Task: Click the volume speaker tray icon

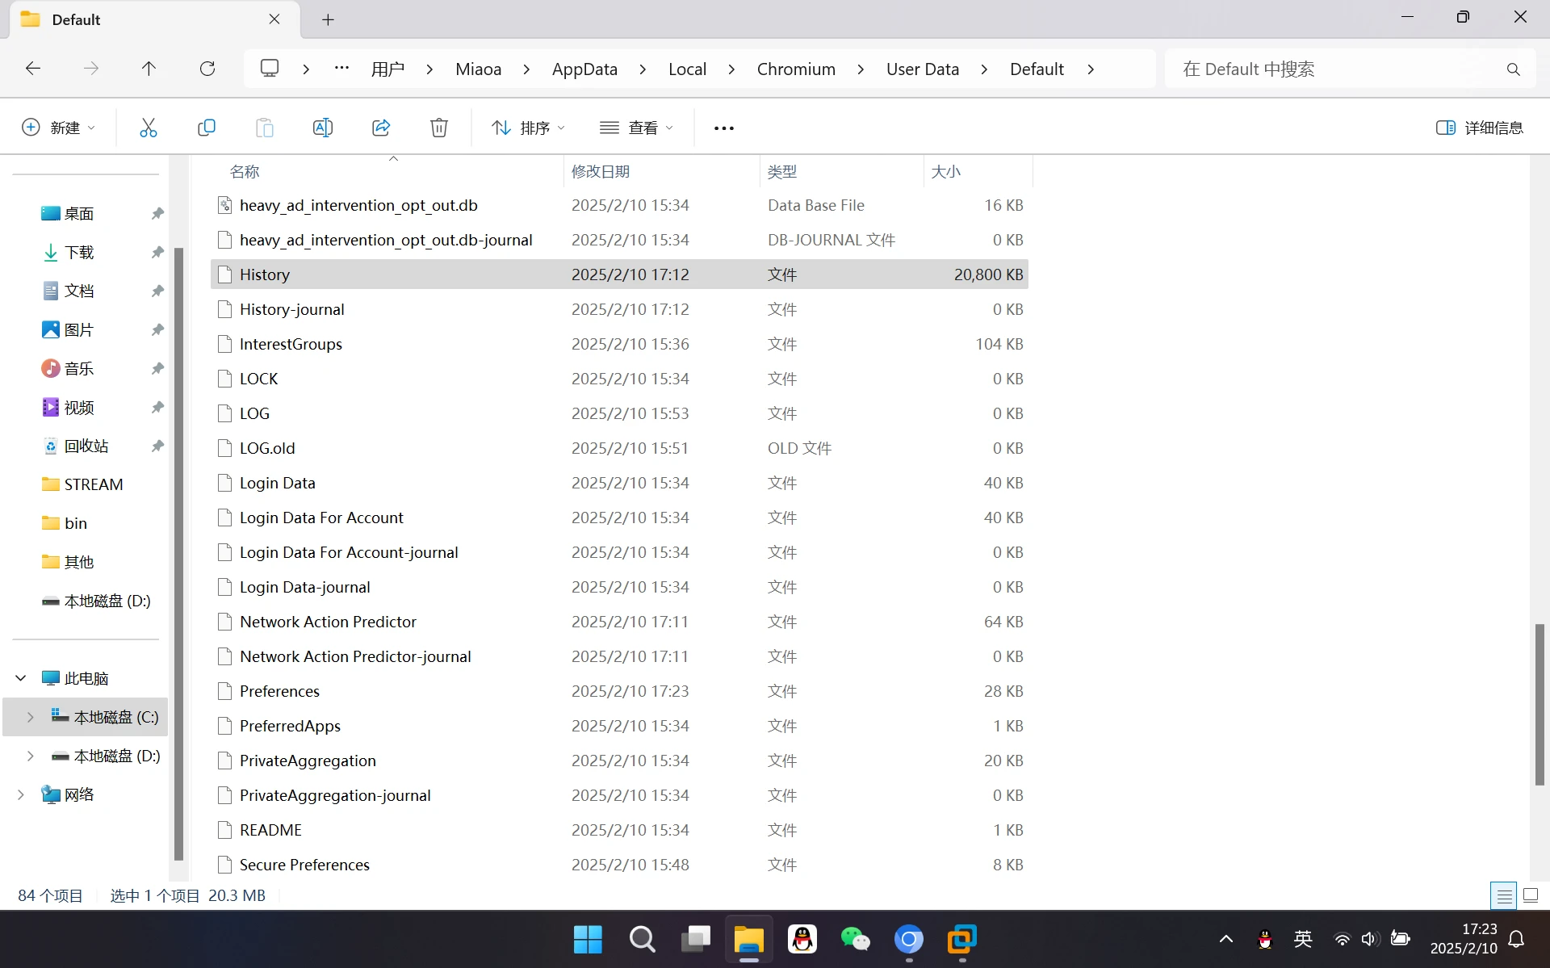Action: pos(1370,939)
